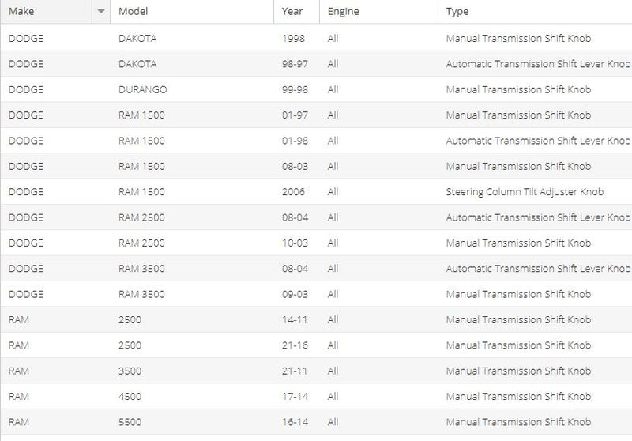This screenshot has width=632, height=441.
Task: Select the RAM 4500 17-14 row
Action: (x=317, y=397)
